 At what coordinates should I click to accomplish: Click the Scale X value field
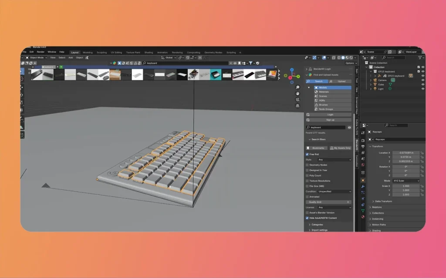[406, 186]
